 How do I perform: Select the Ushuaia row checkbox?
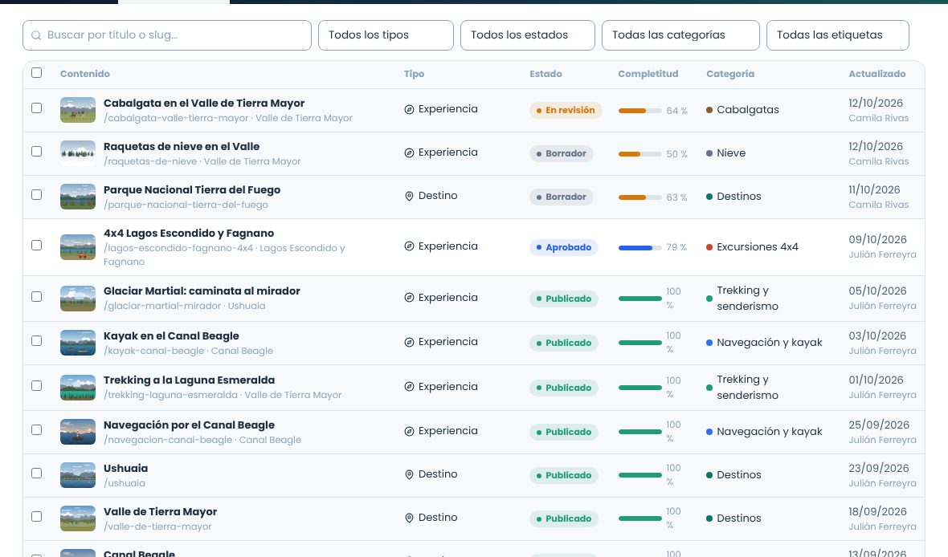(37, 473)
